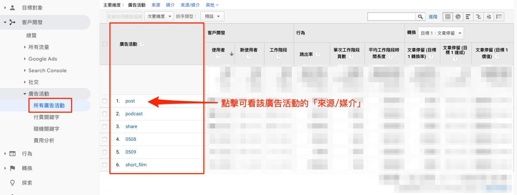Open the 次要維度 dropdown
Viewport: 517px width, 195px height.
click(x=159, y=16)
